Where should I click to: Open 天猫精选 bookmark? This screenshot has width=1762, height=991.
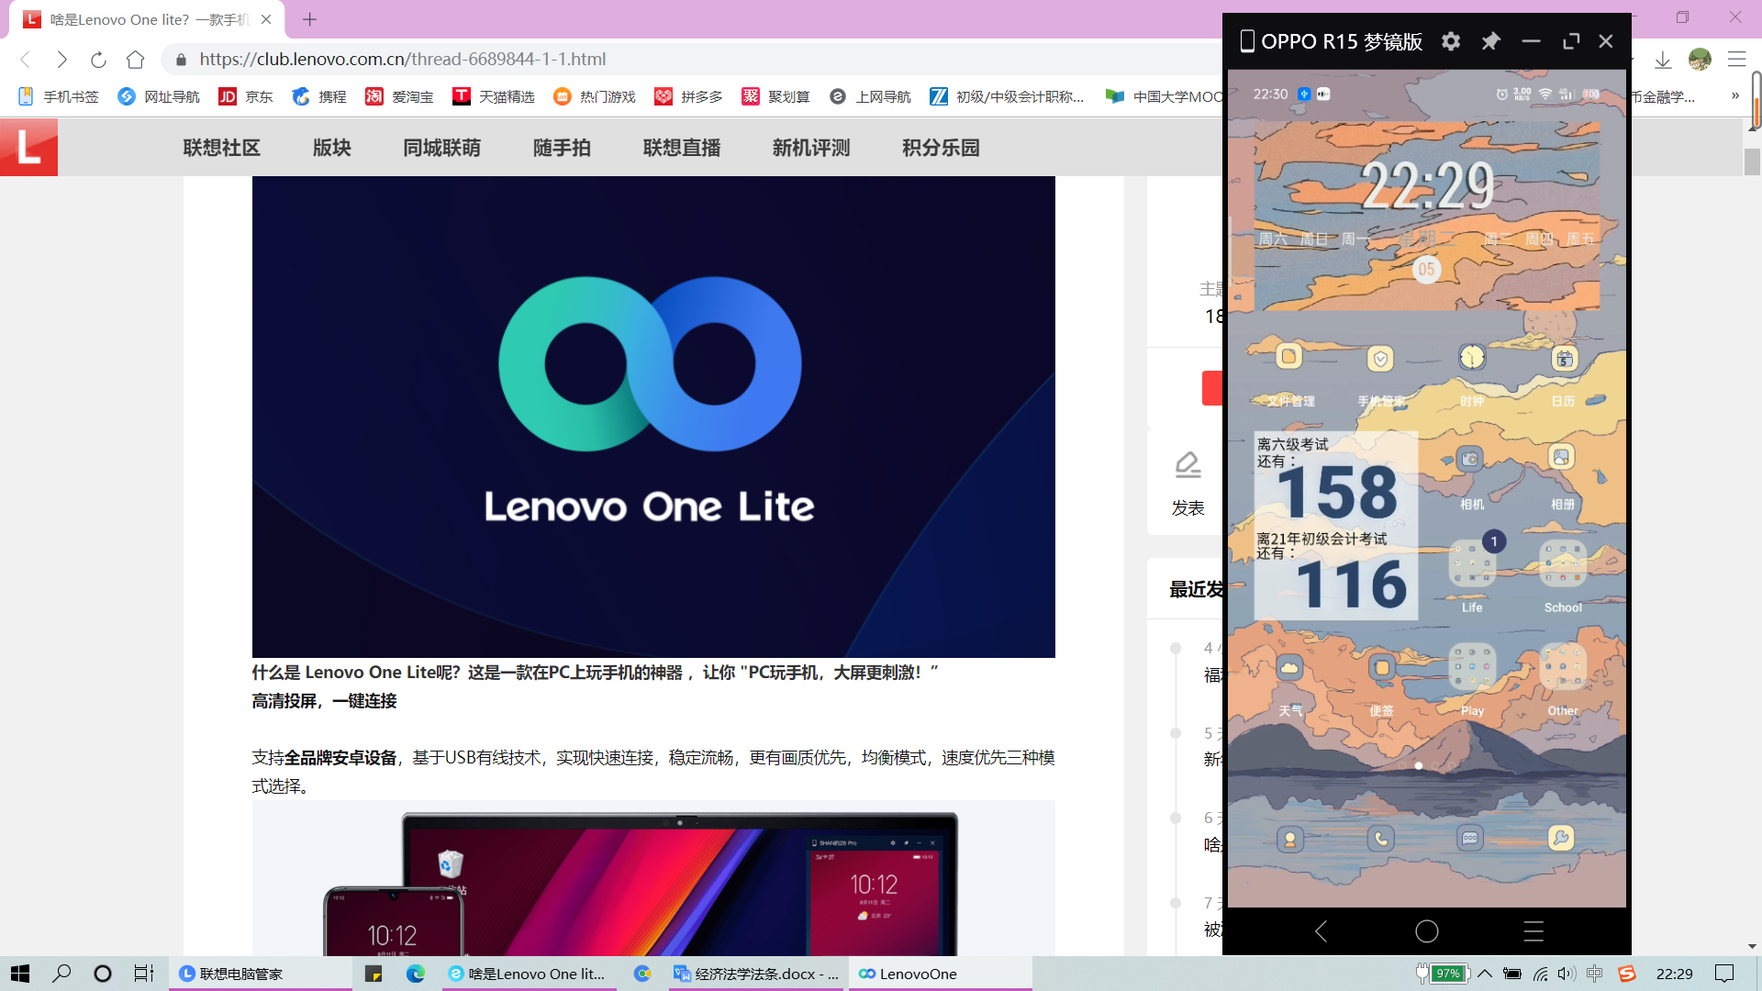tap(494, 96)
